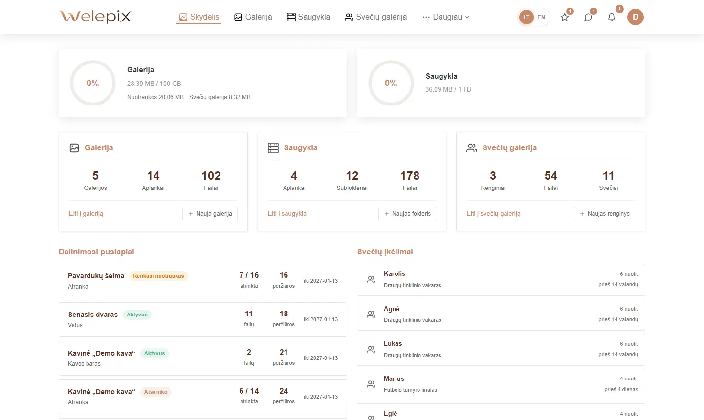Screen dimensions: 704x420
Task: Click the Naujas folderis button
Action: 407,214
